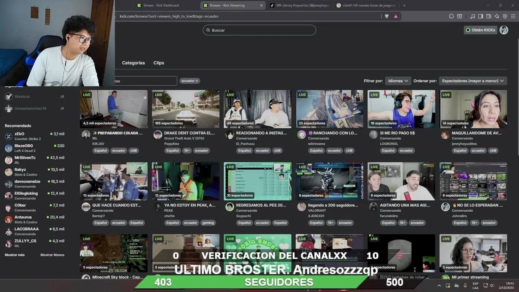Open davooxeneize channel in sidebar
519x292 pixels.
(34, 184)
